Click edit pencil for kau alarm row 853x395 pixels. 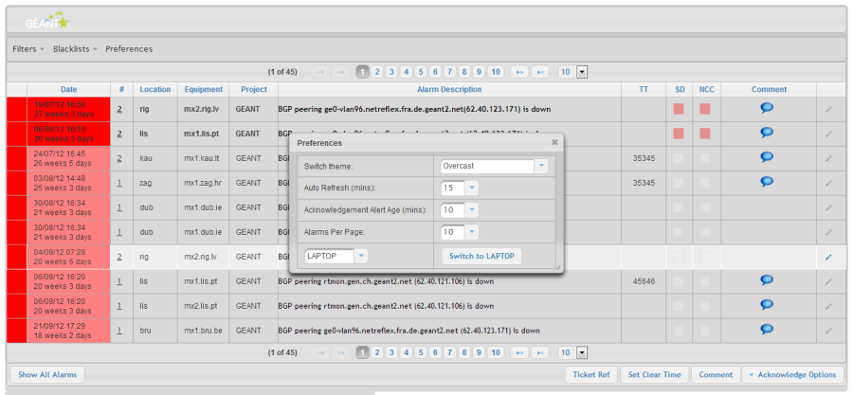click(x=828, y=158)
